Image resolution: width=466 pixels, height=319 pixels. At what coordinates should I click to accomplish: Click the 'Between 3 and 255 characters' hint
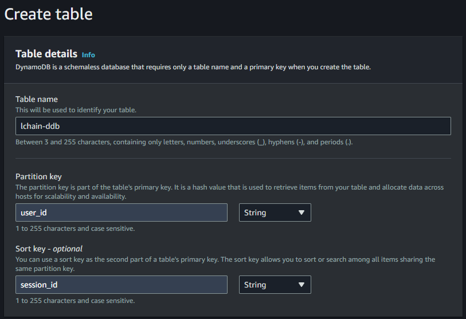pyautogui.click(x=184, y=142)
